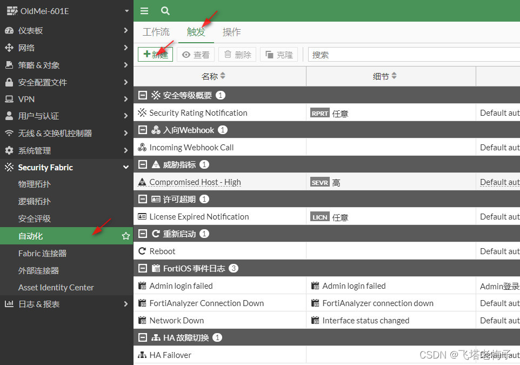
Task: Collapse the 安全等级概要 group
Action: (142, 95)
